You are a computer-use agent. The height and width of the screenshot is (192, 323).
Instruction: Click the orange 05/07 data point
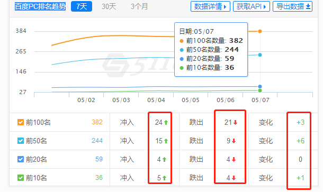click(260, 31)
